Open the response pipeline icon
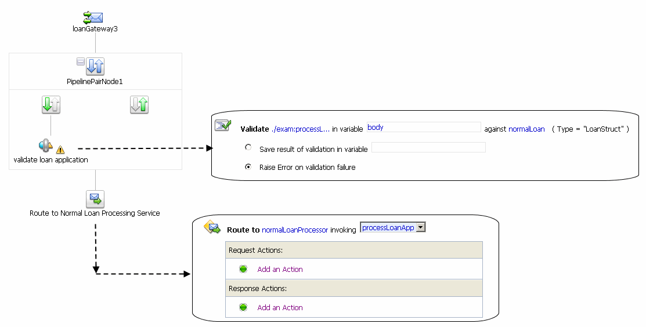 pos(139,104)
